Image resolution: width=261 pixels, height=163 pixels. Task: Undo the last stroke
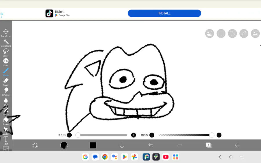tap(151, 145)
